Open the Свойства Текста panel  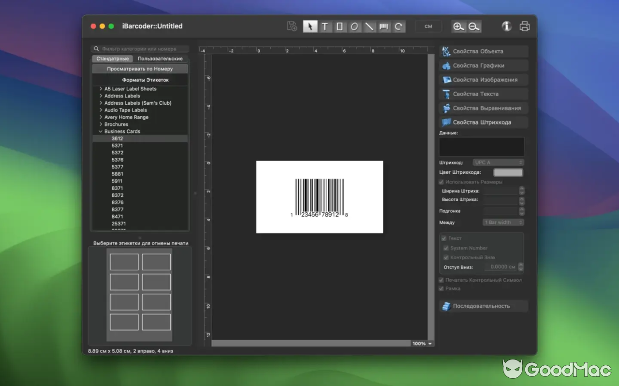483,94
